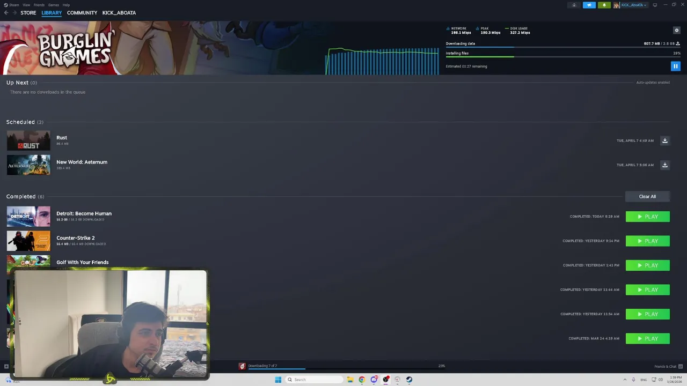Click Golf With Your Friends title
The image size is (687, 386).
(x=82, y=262)
